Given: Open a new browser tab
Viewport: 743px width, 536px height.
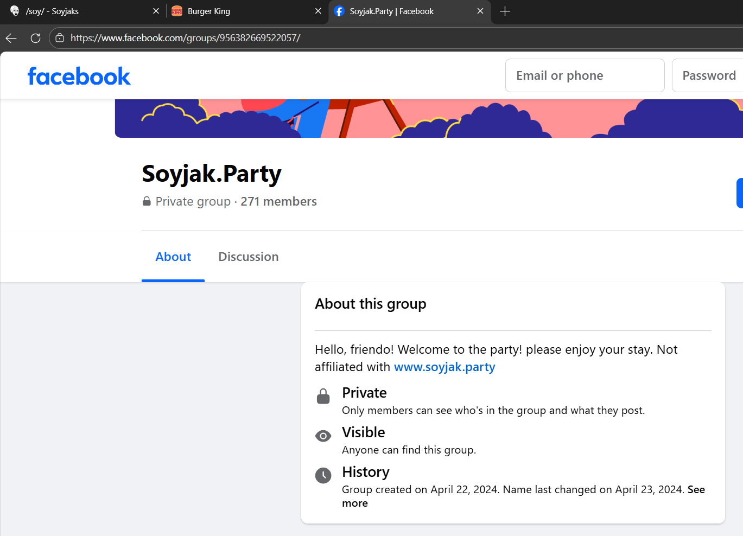Looking at the screenshot, I should tap(505, 11).
